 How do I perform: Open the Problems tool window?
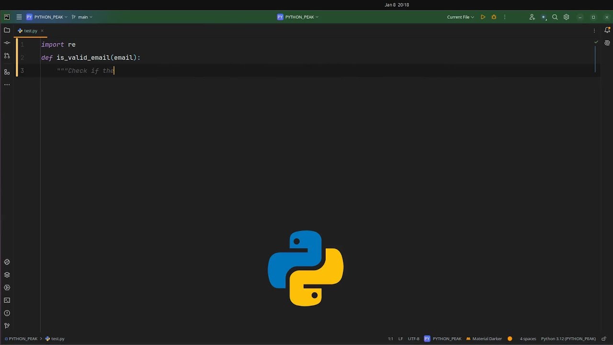click(x=7, y=313)
